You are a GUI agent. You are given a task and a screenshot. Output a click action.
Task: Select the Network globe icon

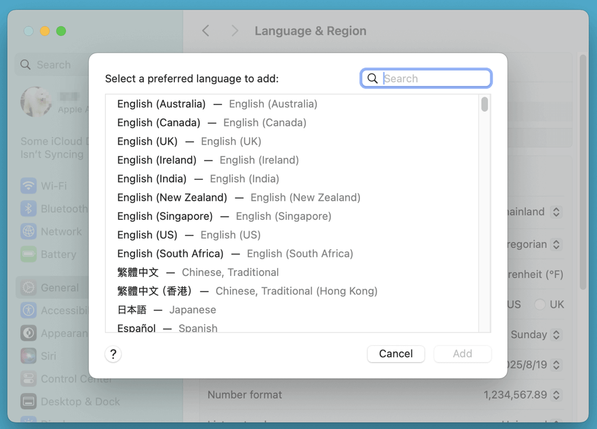[x=28, y=231]
